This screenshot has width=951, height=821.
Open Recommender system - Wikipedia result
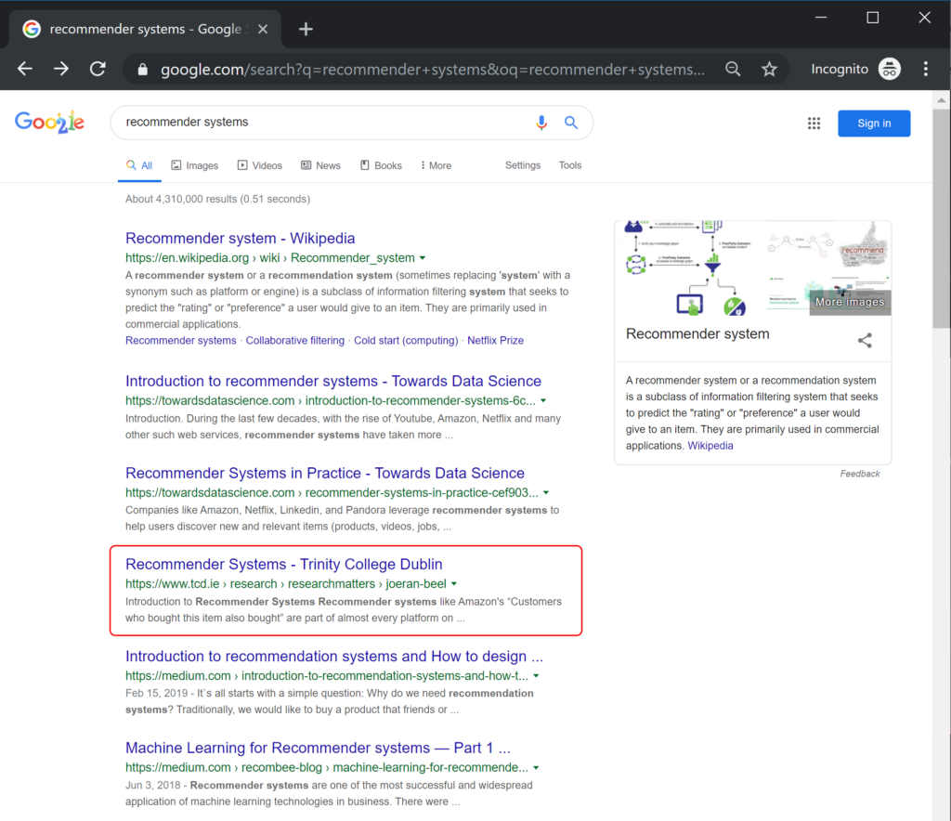tap(240, 239)
